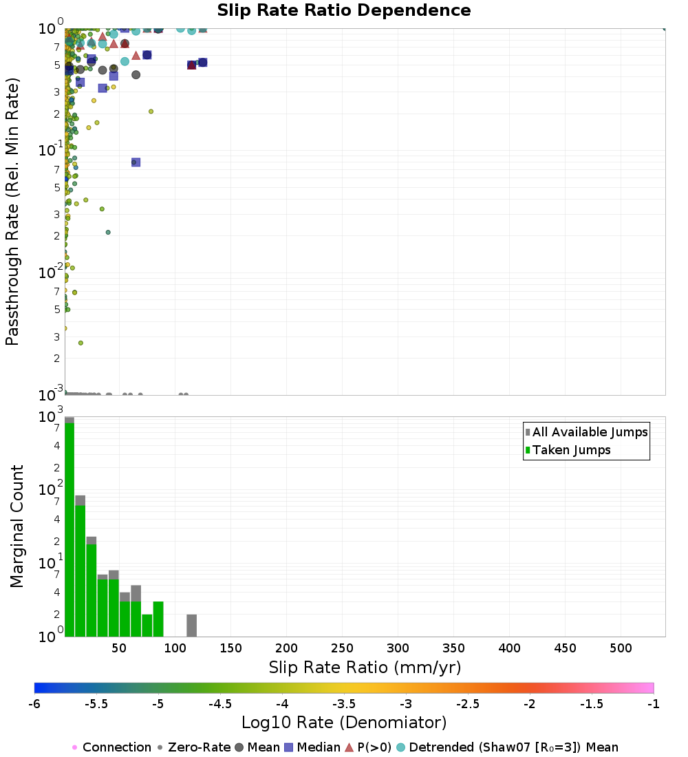Image resolution: width=688 pixels, height=757 pixels.
Task: Select the Mean circle legend marker
Action: (239, 747)
